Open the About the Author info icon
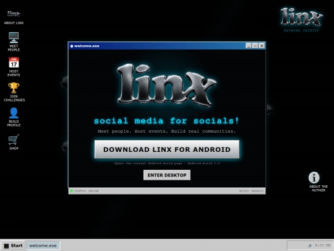Viewport: 334px width, 251px height. [x=319, y=182]
